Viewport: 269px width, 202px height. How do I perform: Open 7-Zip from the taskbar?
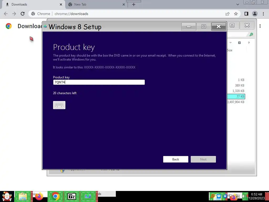point(72,196)
